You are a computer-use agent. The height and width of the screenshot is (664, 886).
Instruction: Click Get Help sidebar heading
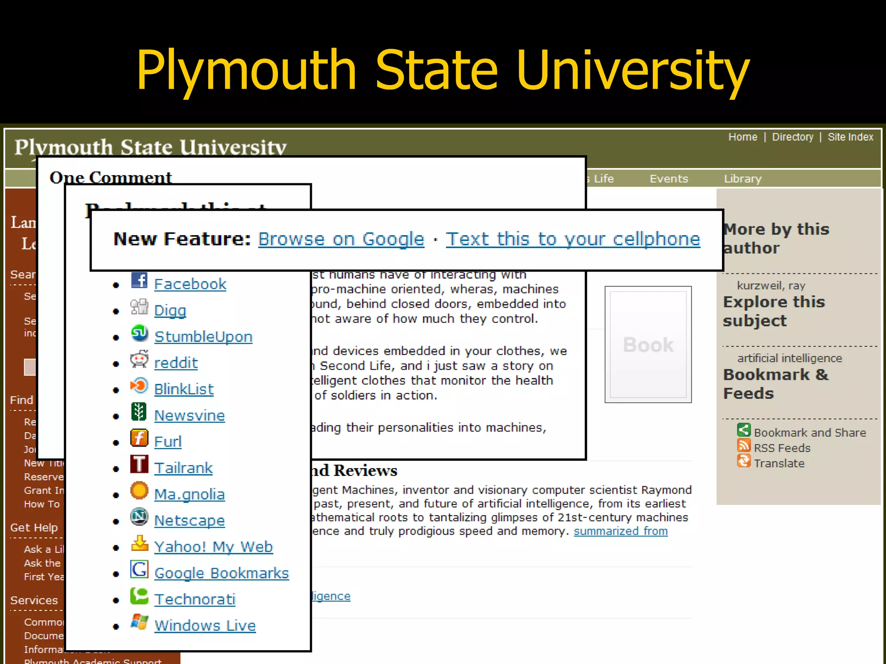[x=34, y=528]
